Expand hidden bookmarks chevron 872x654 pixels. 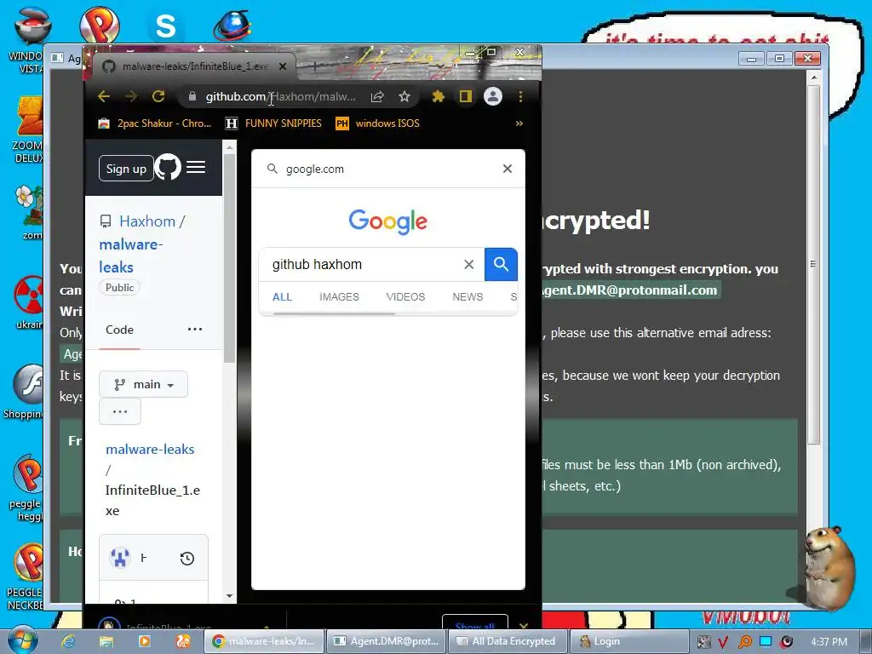[519, 123]
